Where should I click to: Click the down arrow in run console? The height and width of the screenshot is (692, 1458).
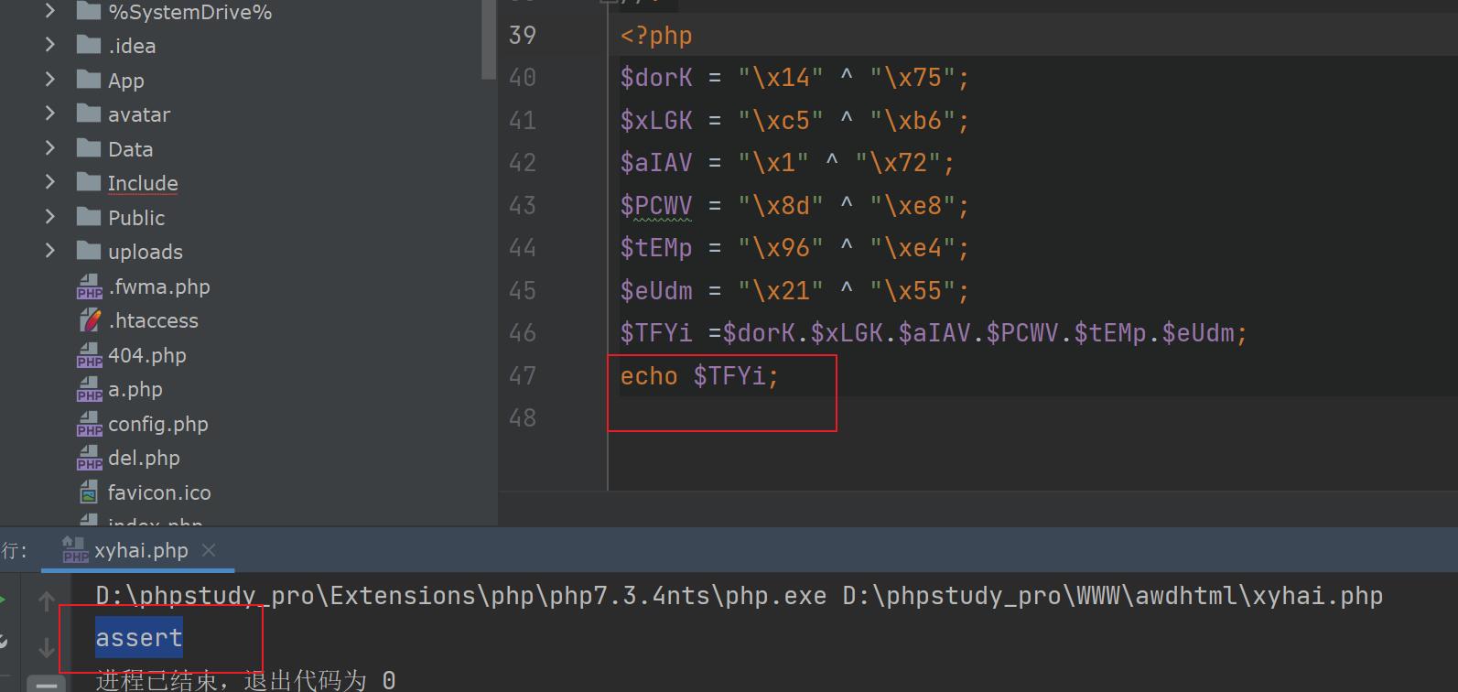click(47, 648)
